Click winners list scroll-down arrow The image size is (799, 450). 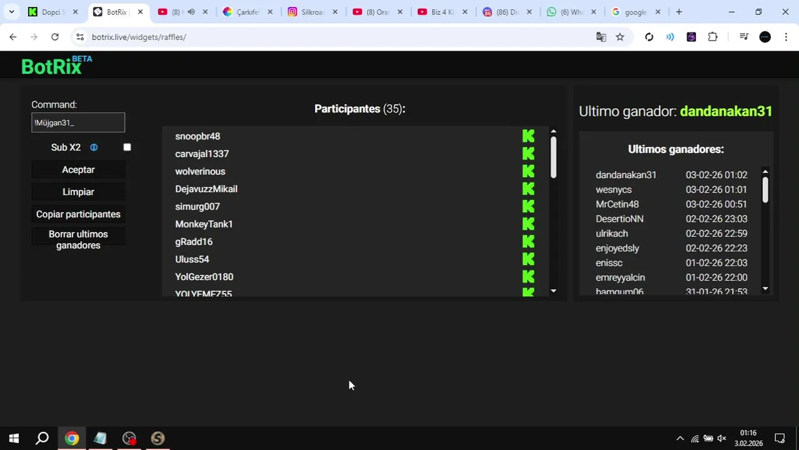click(765, 289)
